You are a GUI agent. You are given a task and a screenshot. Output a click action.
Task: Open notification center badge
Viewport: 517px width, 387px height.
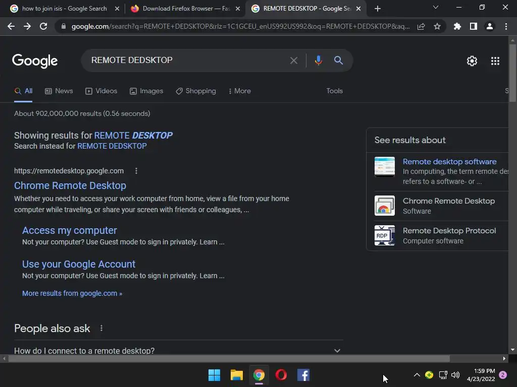(503, 375)
